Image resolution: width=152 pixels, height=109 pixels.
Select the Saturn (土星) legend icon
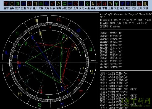tap(111, 4)
